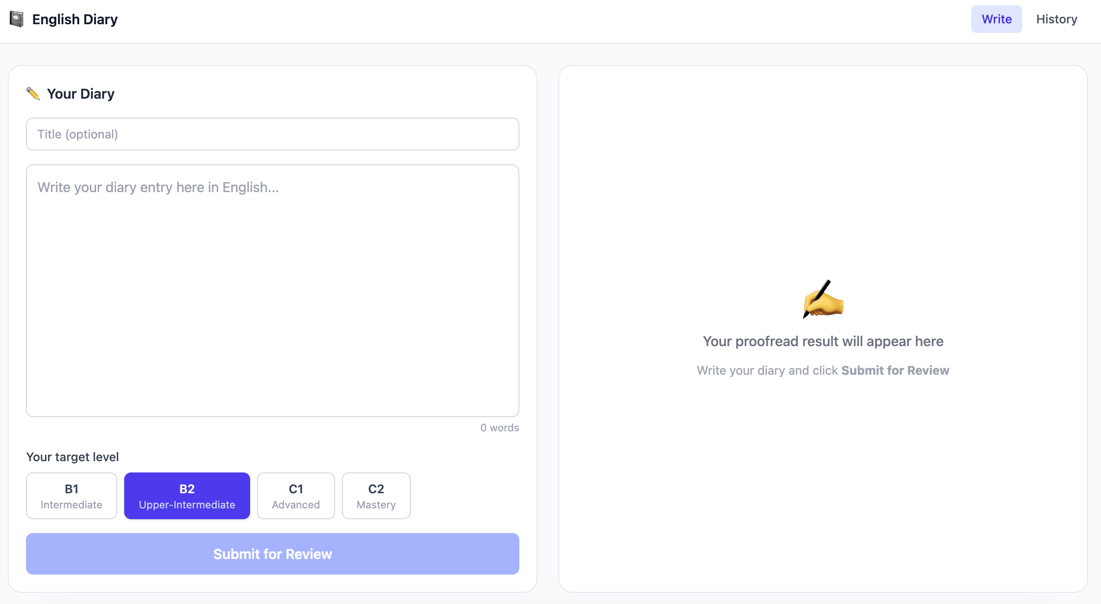
Task: Choose C2 Mastery target level
Action: coord(376,495)
